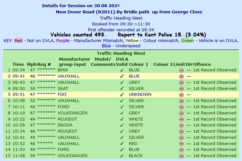
Task: Click the 40 limit icon for SEAT row
Action: click(181, 89)
